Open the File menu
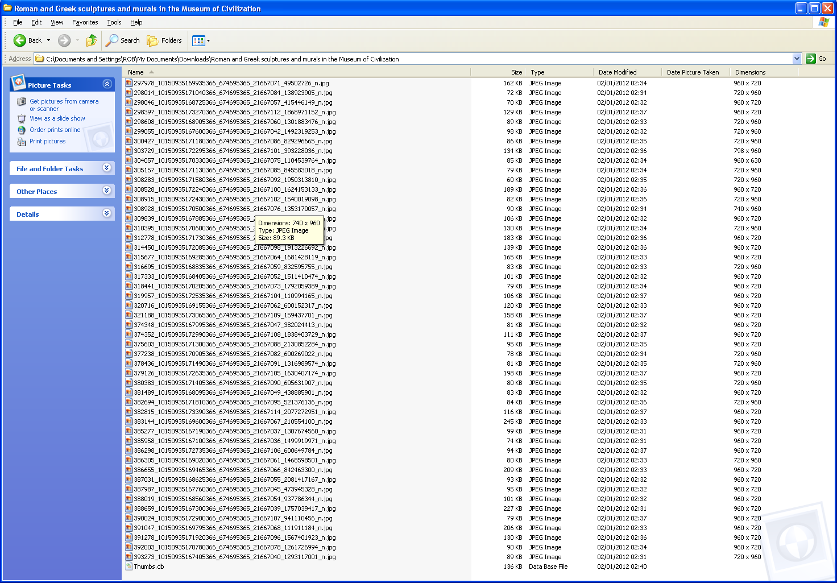This screenshot has width=837, height=583. (x=18, y=22)
